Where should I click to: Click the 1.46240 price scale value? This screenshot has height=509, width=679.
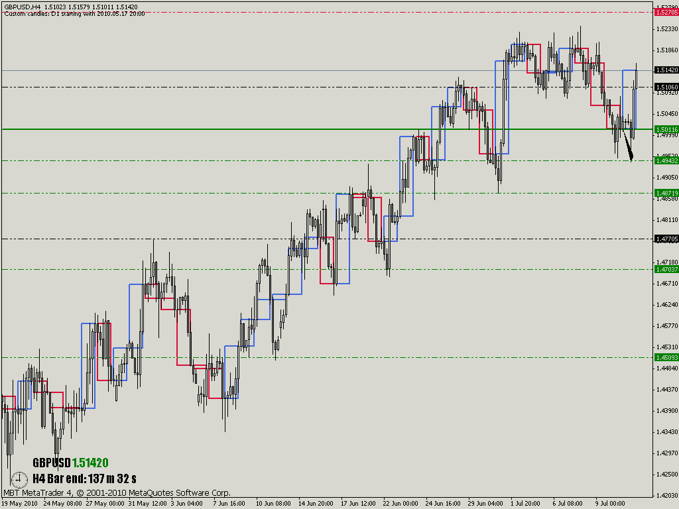click(x=667, y=305)
